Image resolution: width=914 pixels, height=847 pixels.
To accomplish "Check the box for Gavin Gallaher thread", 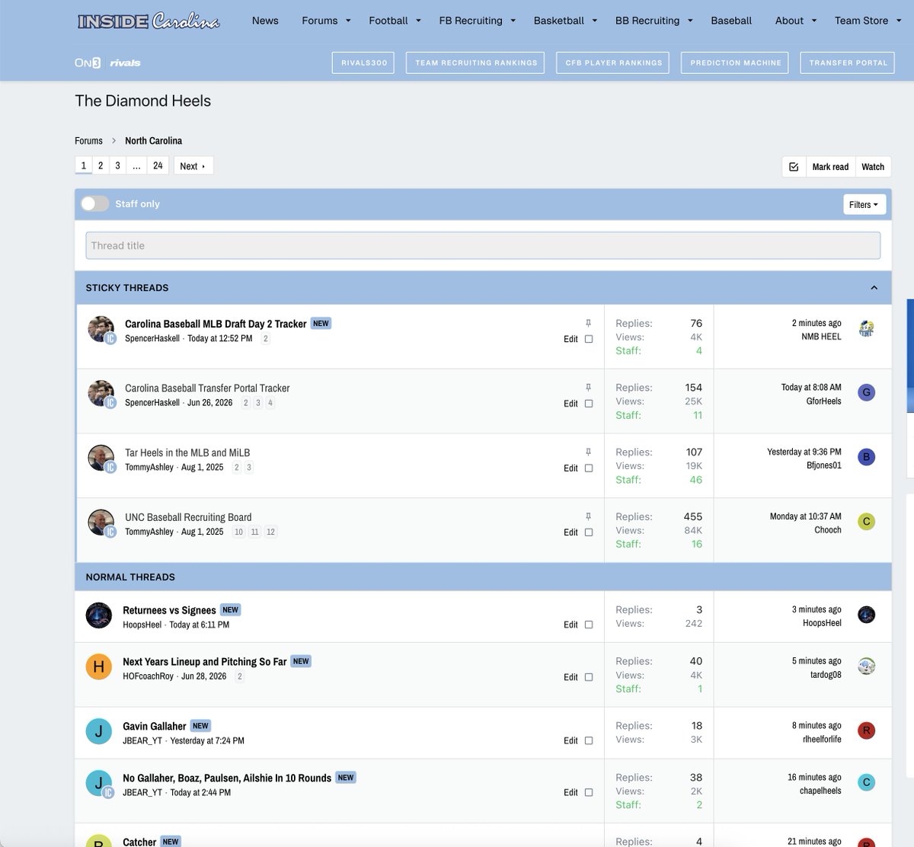I will [x=588, y=740].
